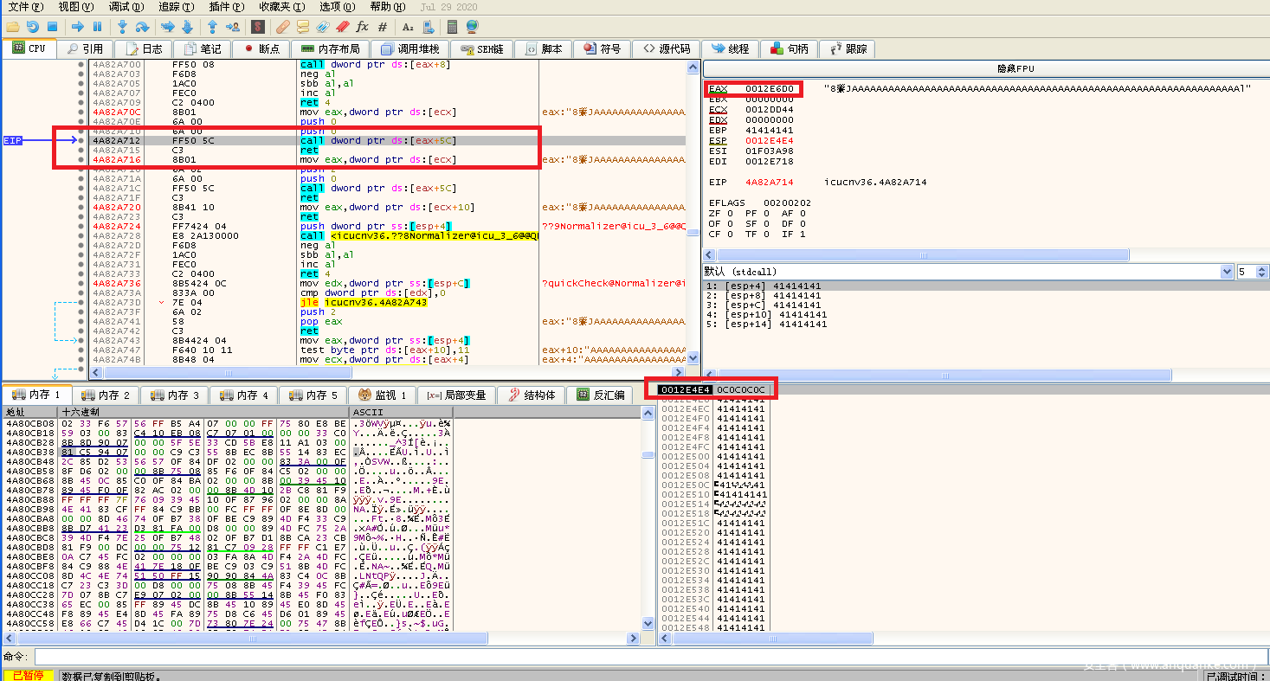Open the calculator tool icon

[x=452, y=27]
